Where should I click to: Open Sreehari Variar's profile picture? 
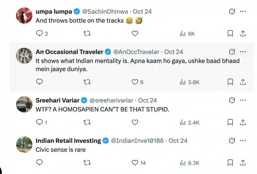[x=24, y=104]
